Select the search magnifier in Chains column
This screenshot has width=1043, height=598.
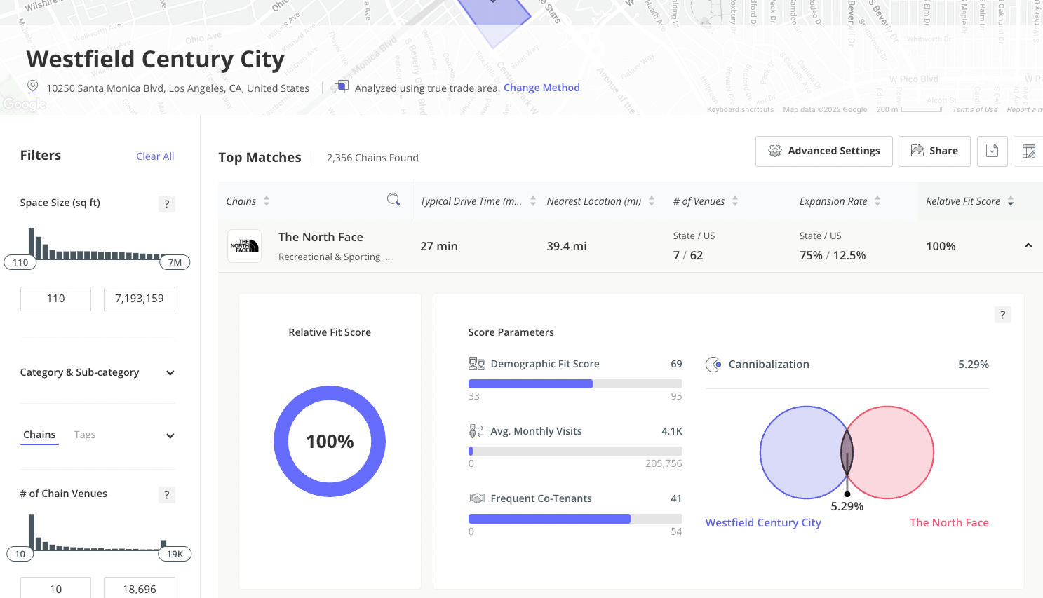pyautogui.click(x=393, y=200)
